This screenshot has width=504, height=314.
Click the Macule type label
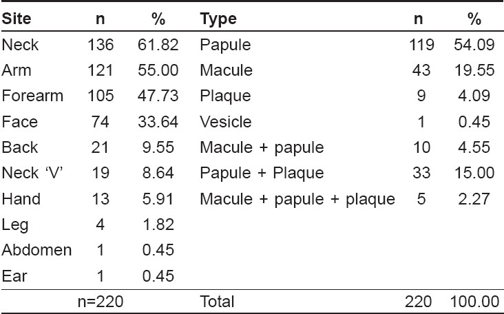coord(227,70)
